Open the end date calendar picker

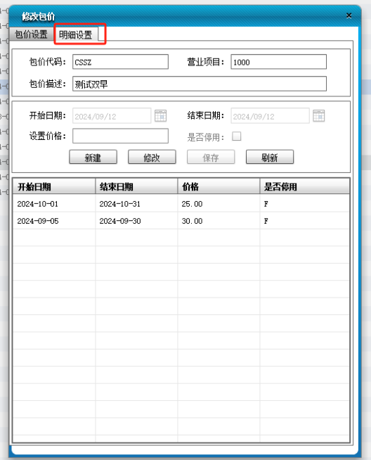319,116
